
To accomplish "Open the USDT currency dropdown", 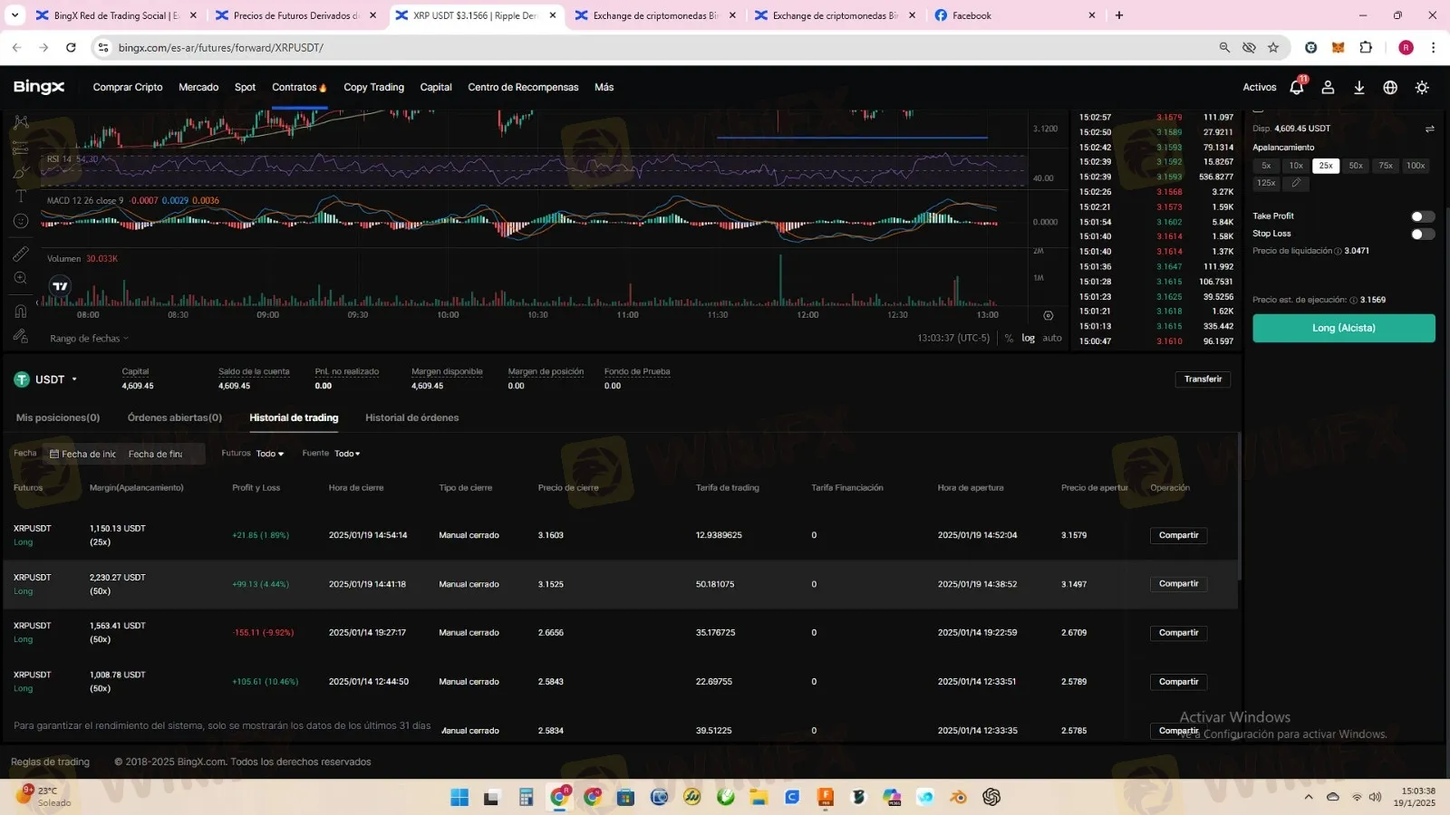I will (x=46, y=379).
